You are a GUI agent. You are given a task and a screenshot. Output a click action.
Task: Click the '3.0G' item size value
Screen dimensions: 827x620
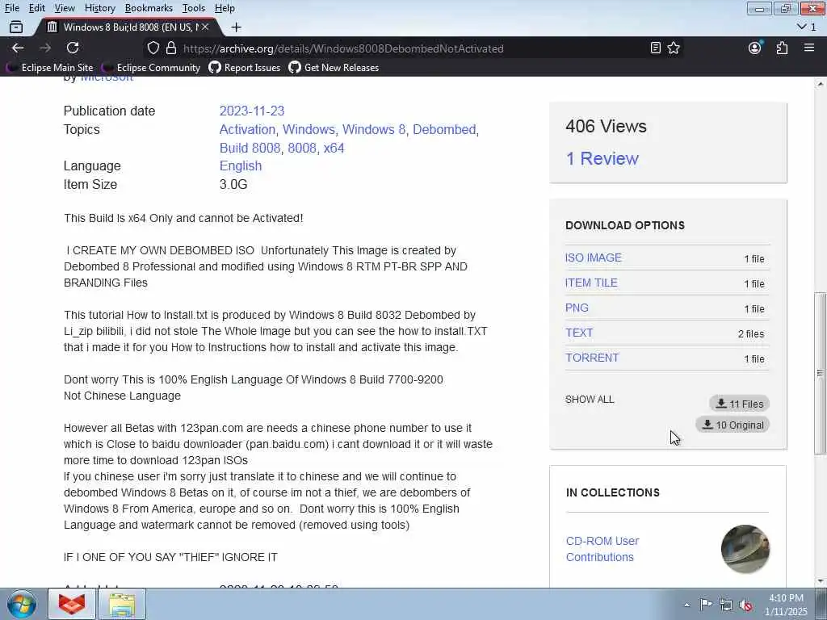tap(233, 185)
